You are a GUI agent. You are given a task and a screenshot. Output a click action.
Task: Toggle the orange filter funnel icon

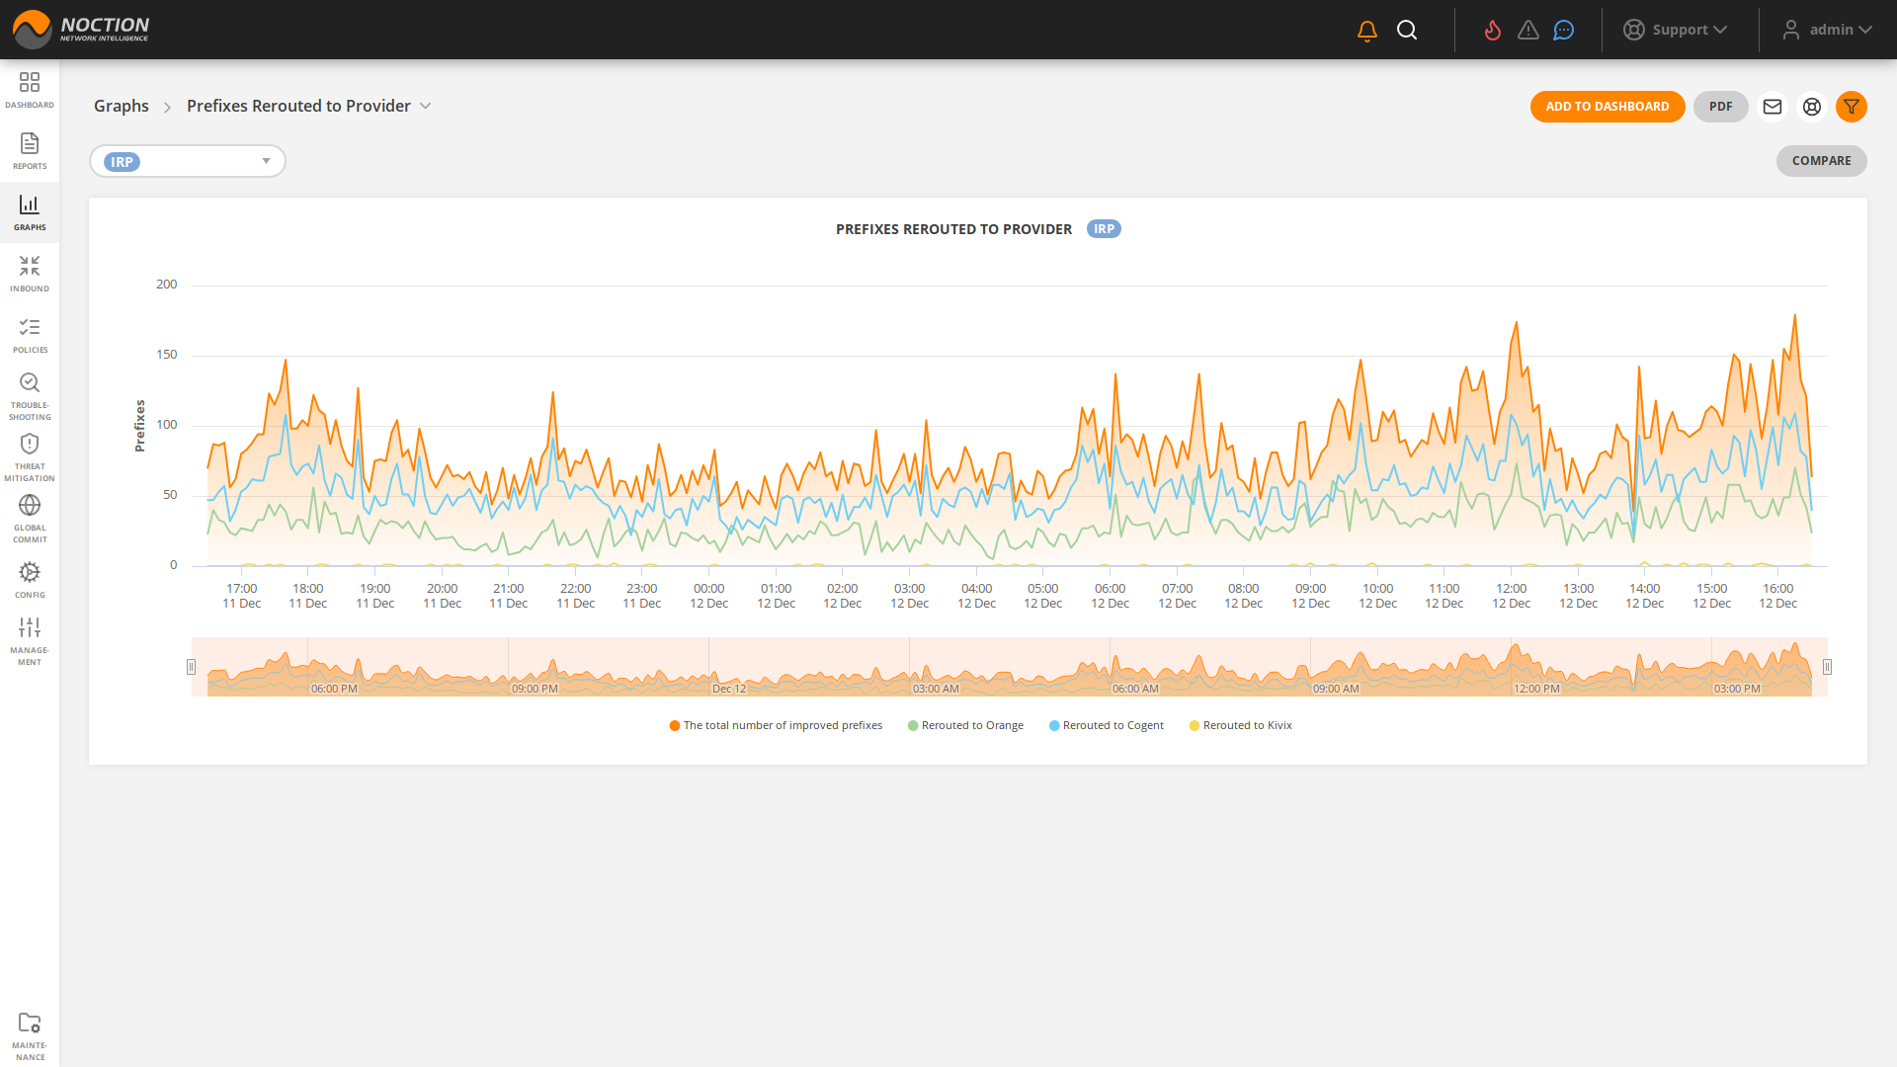click(1852, 107)
